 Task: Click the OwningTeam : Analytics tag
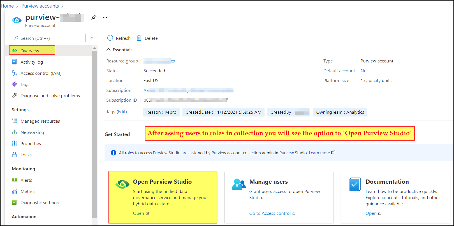pos(340,112)
